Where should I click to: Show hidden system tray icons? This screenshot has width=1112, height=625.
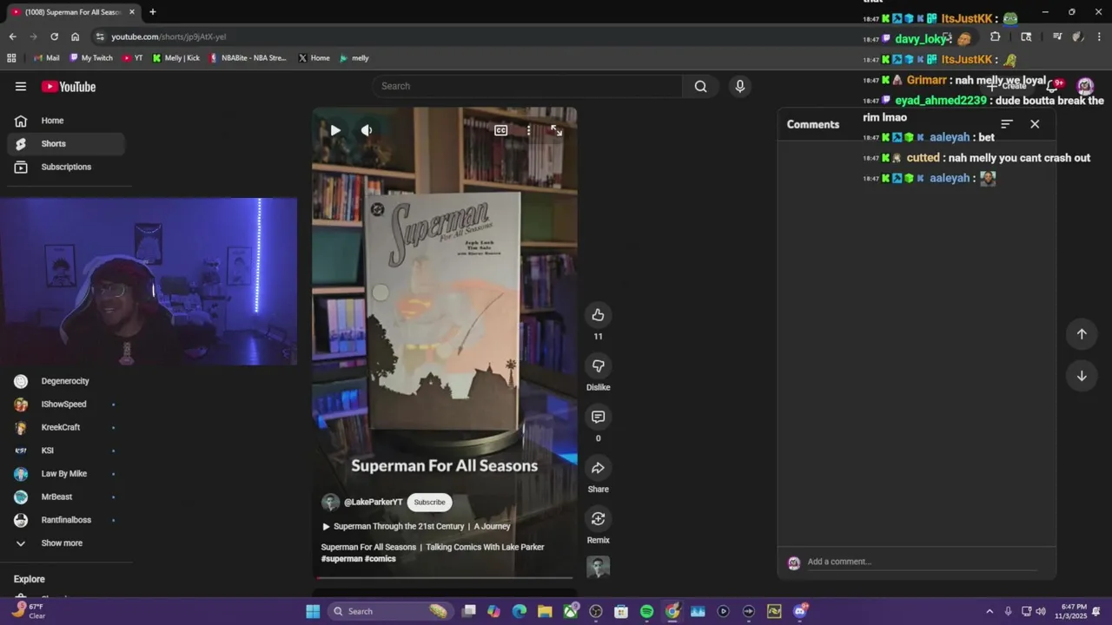click(x=990, y=611)
